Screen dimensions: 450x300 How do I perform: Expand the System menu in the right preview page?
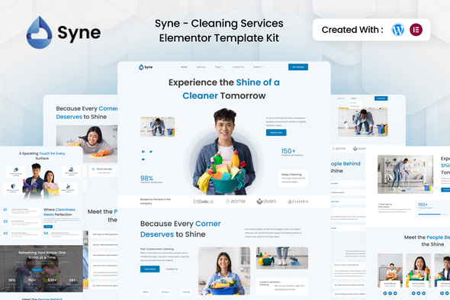click(354, 98)
